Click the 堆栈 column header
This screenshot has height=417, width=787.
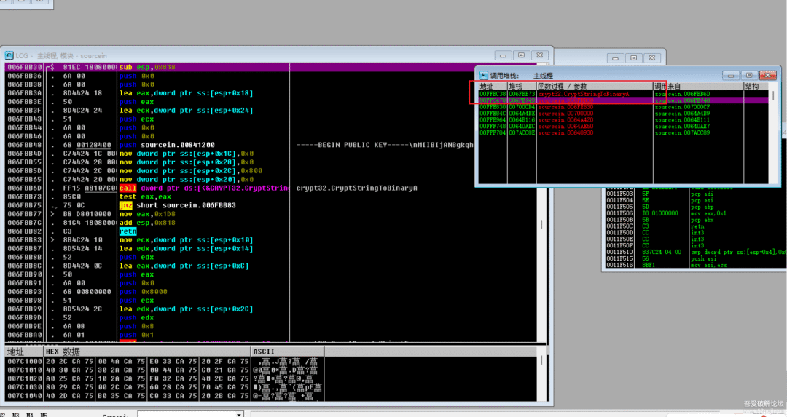(521, 87)
